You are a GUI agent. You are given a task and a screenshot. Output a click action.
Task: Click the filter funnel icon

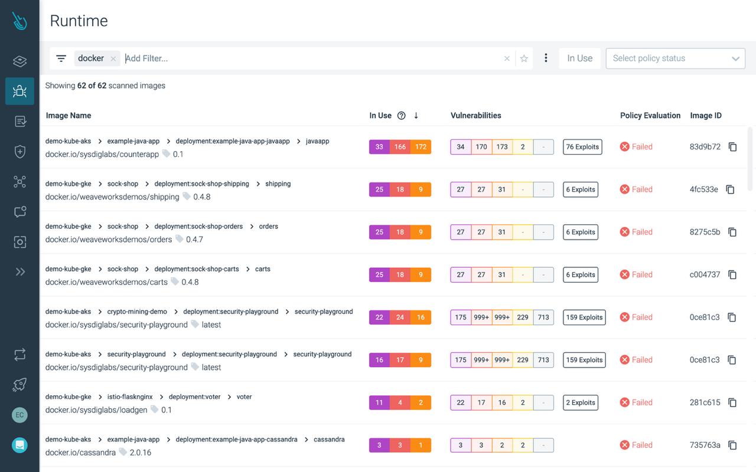pos(61,58)
